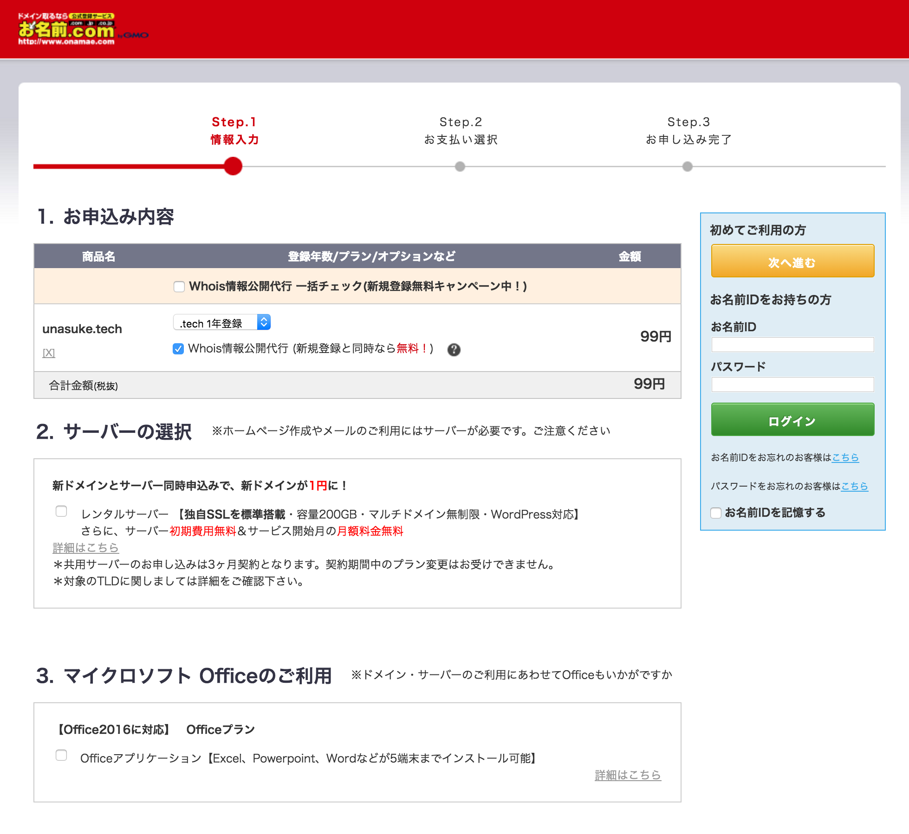Check the Whois一括チェック checkbox
The width and height of the screenshot is (909, 834).
point(179,287)
